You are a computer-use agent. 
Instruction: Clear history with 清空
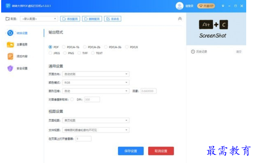(238, 52)
